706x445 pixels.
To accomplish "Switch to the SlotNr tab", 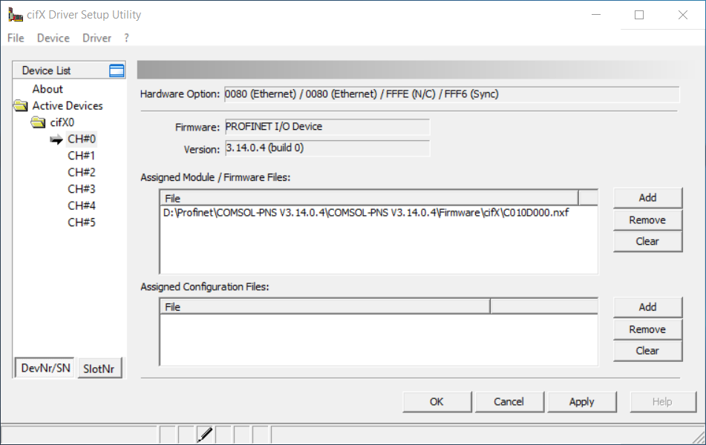I will pyautogui.click(x=99, y=369).
